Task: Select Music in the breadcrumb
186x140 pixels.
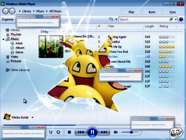Action: pos(40,11)
